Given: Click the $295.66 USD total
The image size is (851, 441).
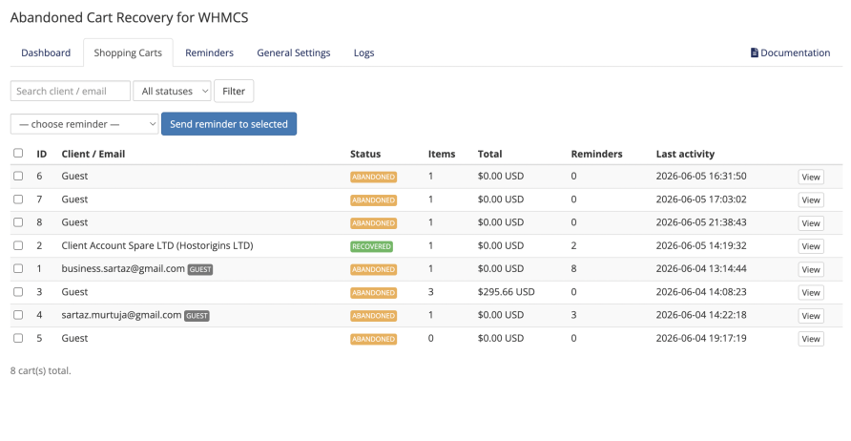Looking at the screenshot, I should coord(506,292).
